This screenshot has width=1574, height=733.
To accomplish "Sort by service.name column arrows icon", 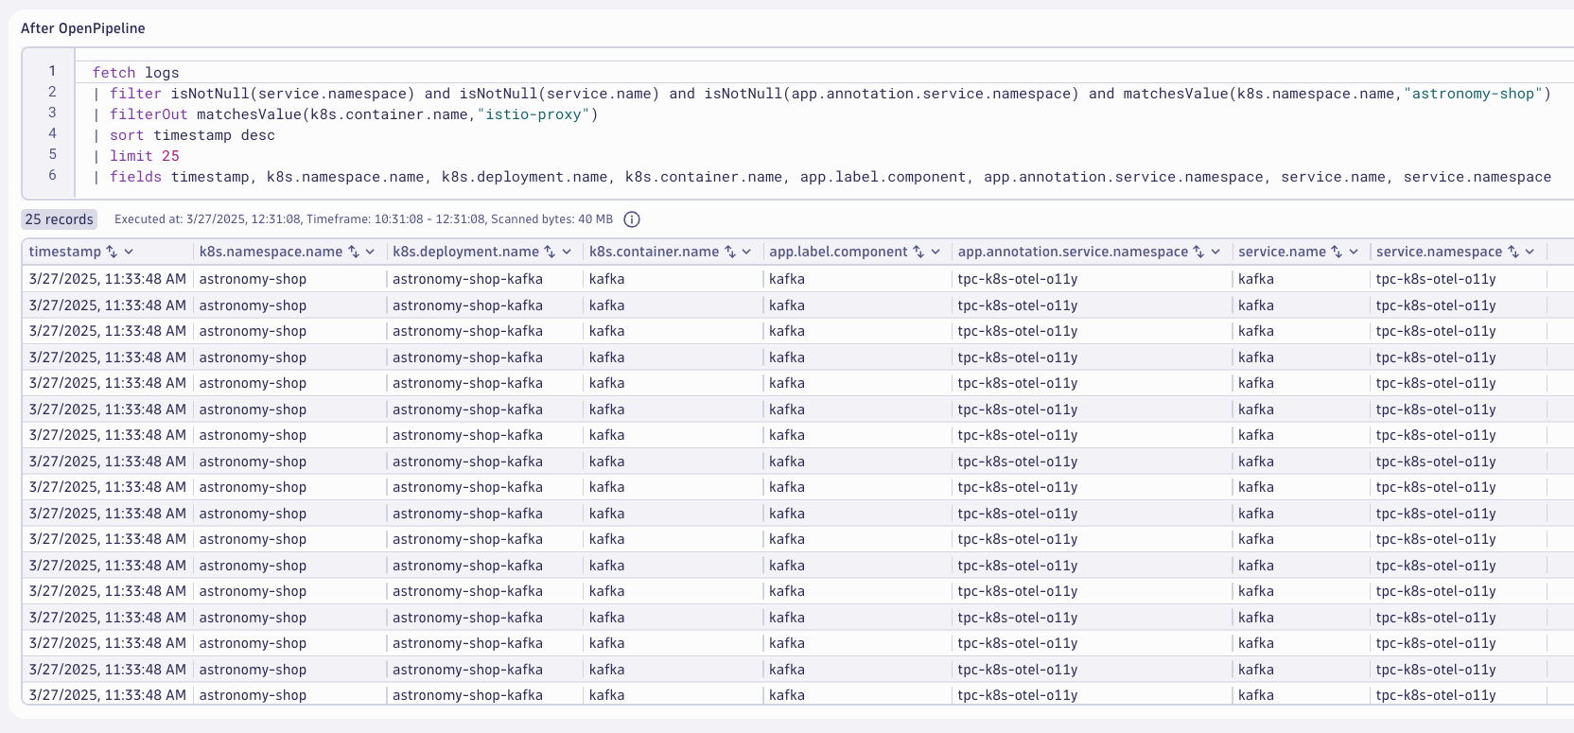I will pos(1337,252).
